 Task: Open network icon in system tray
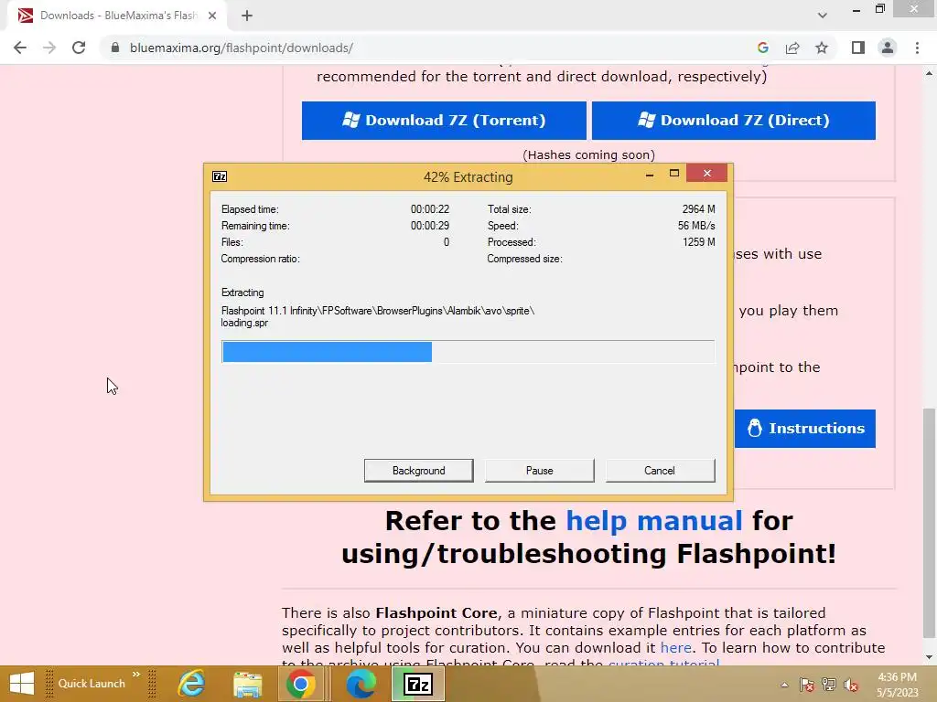click(x=829, y=685)
